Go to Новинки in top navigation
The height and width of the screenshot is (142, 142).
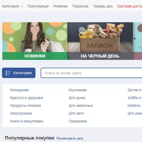(x=60, y=6)
